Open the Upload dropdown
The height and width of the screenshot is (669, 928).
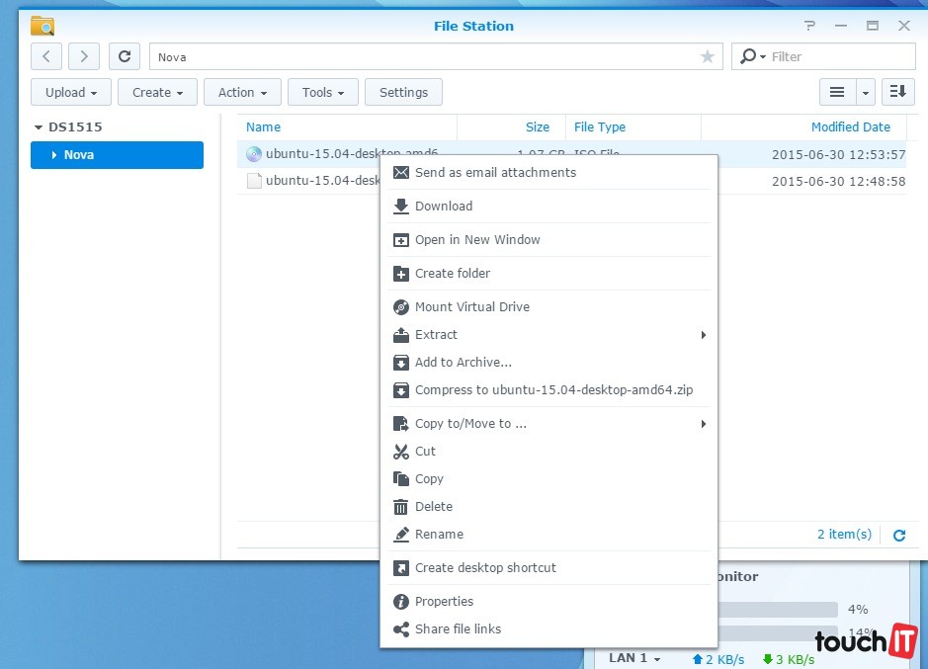71,92
